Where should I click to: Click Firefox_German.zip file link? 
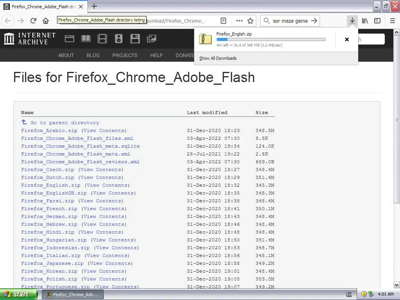(x=49, y=216)
